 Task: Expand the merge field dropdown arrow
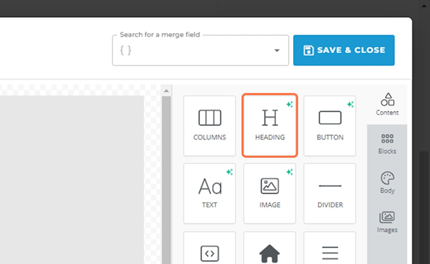pos(277,50)
